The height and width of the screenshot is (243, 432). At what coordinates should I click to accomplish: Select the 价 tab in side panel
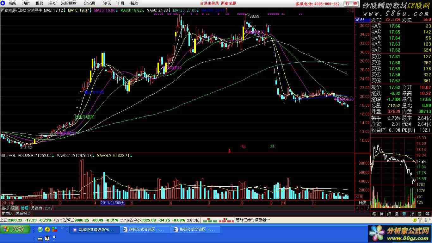point(381,214)
